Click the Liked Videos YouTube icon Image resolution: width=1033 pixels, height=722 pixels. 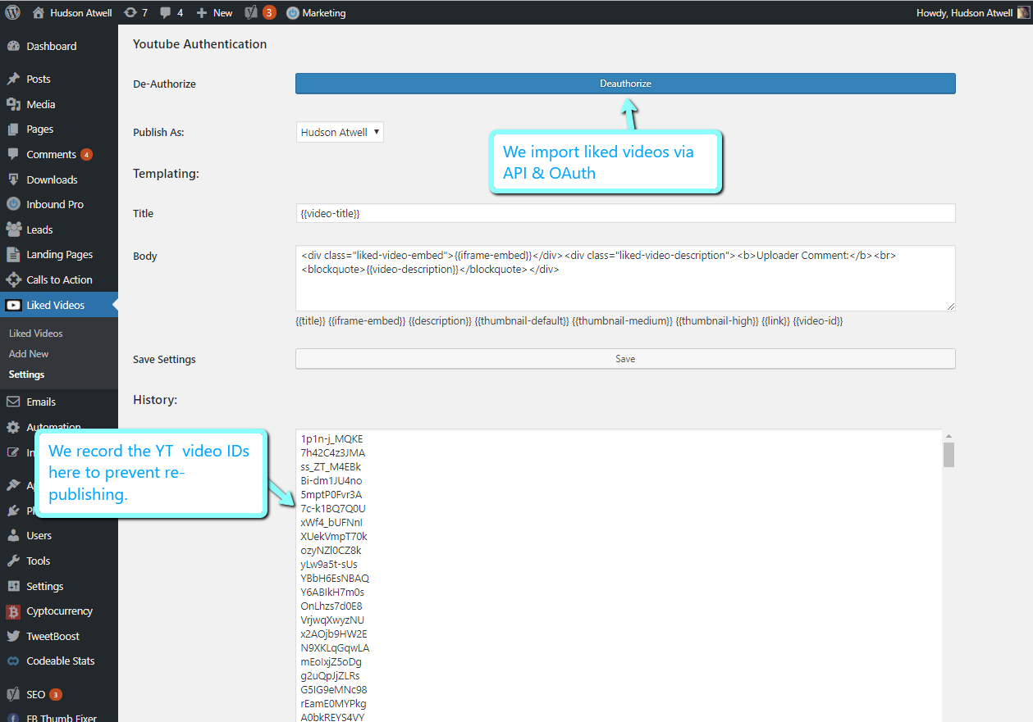click(x=13, y=305)
